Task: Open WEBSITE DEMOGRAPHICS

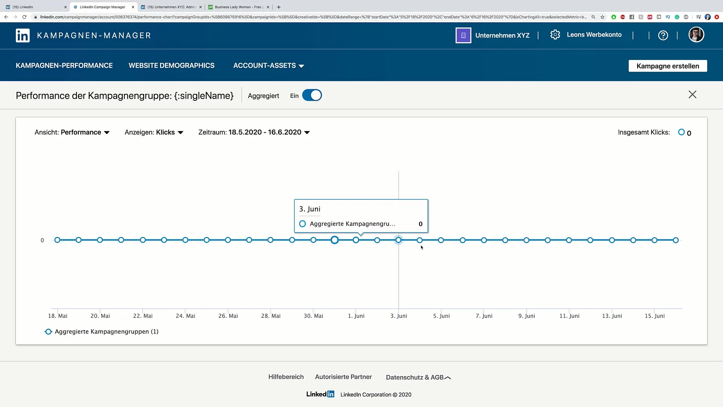Action: (x=171, y=66)
